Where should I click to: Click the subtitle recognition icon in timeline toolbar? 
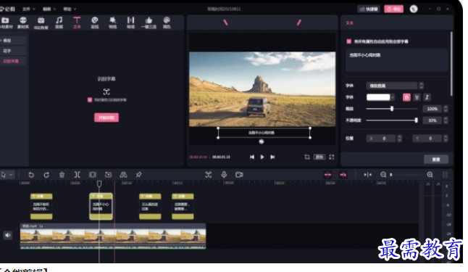click(x=209, y=175)
